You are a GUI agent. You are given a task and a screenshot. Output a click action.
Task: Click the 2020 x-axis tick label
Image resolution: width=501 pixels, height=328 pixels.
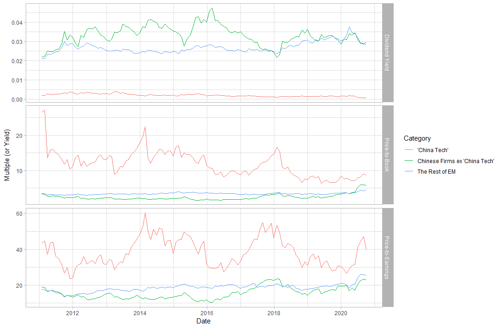coord(341,313)
